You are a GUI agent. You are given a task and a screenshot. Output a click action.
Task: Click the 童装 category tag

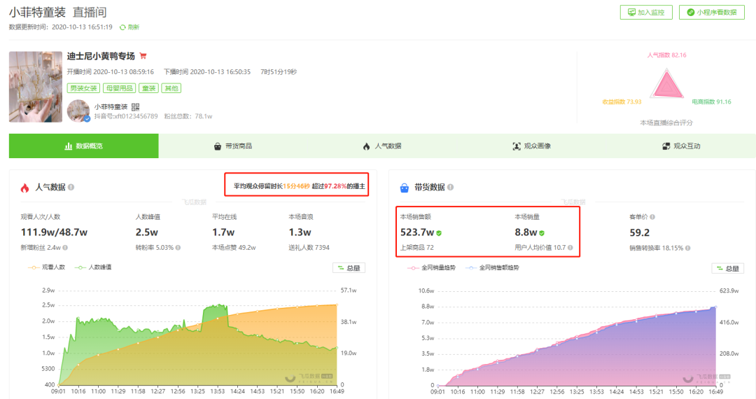click(x=148, y=88)
